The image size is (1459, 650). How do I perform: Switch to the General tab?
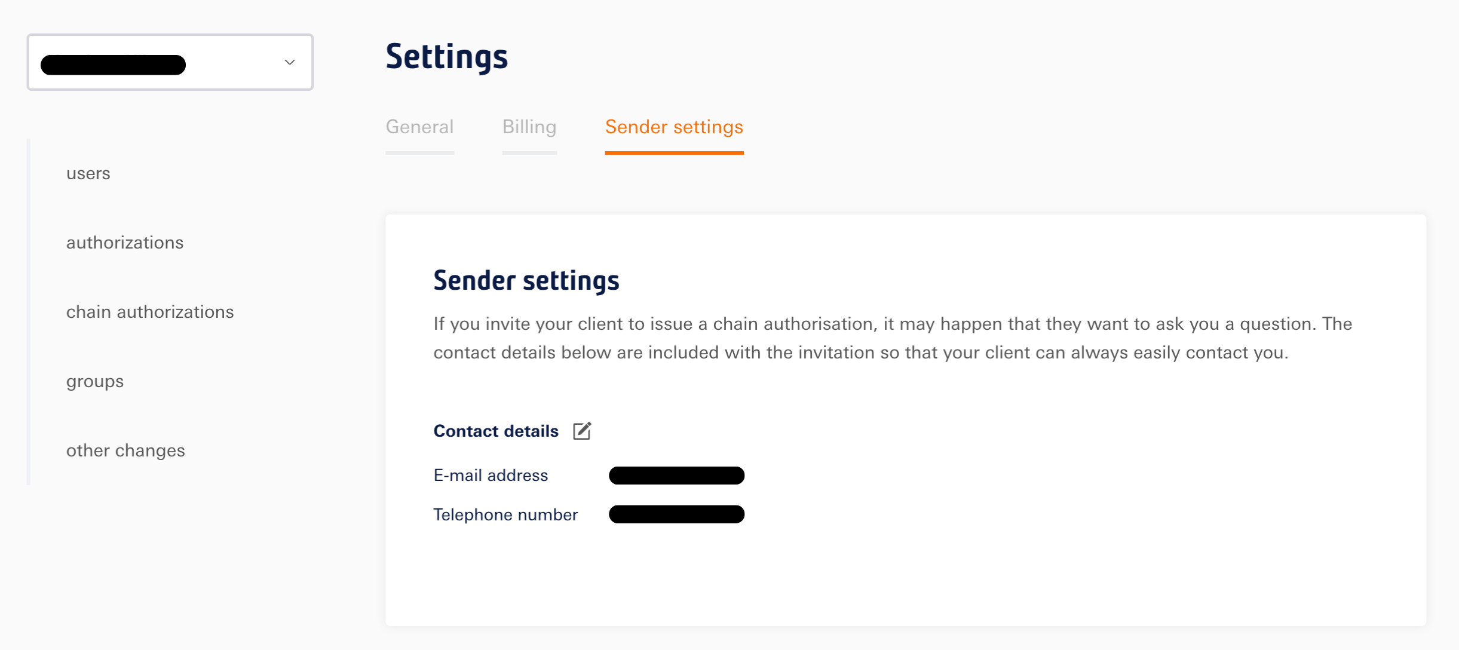(419, 127)
